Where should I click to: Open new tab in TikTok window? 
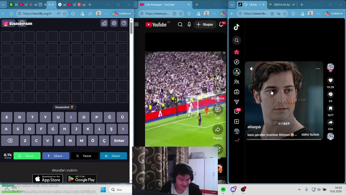(x=302, y=5)
